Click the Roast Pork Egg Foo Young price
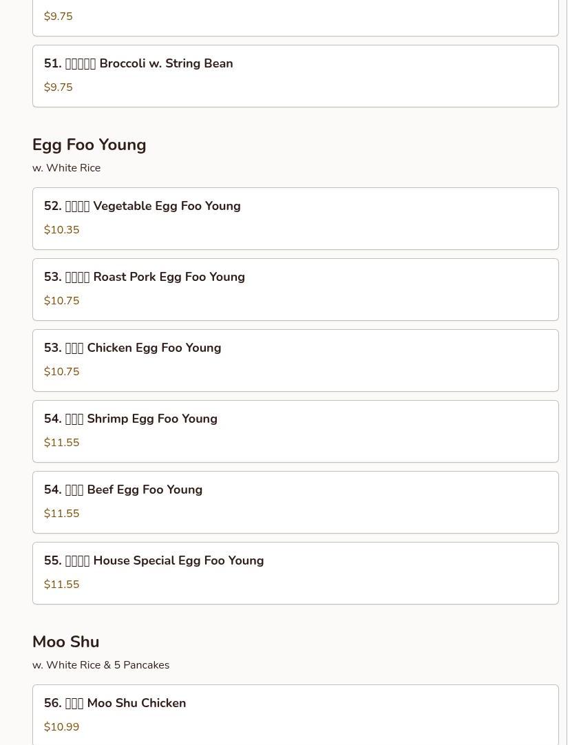The image size is (581, 745). 62,301
